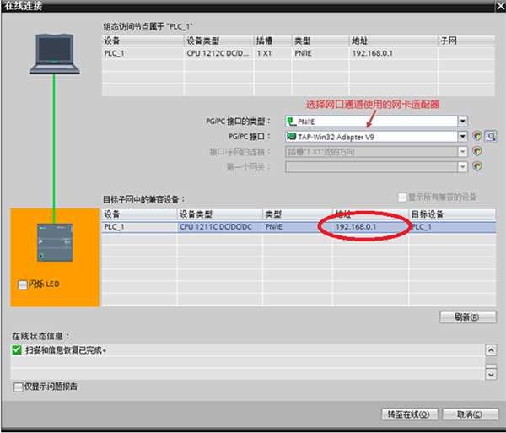Image resolution: width=506 pixels, height=433 pixels.
Task: Select PLC_1 row with address 192.168.0.1
Action: [253, 227]
